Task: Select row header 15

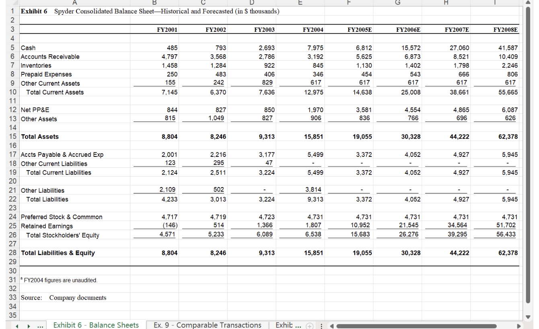Action: pyautogui.click(x=12, y=136)
